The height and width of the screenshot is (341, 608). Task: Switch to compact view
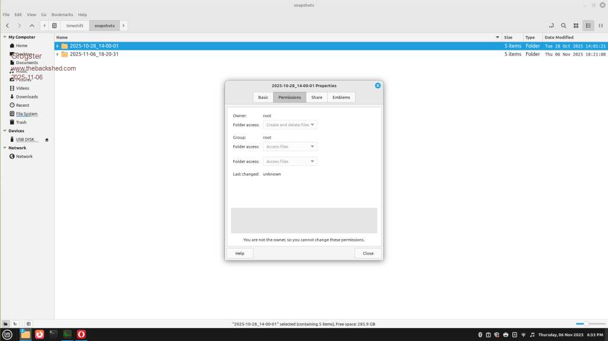(600, 26)
